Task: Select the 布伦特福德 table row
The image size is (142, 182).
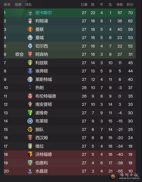Action: [x=70, y=96]
